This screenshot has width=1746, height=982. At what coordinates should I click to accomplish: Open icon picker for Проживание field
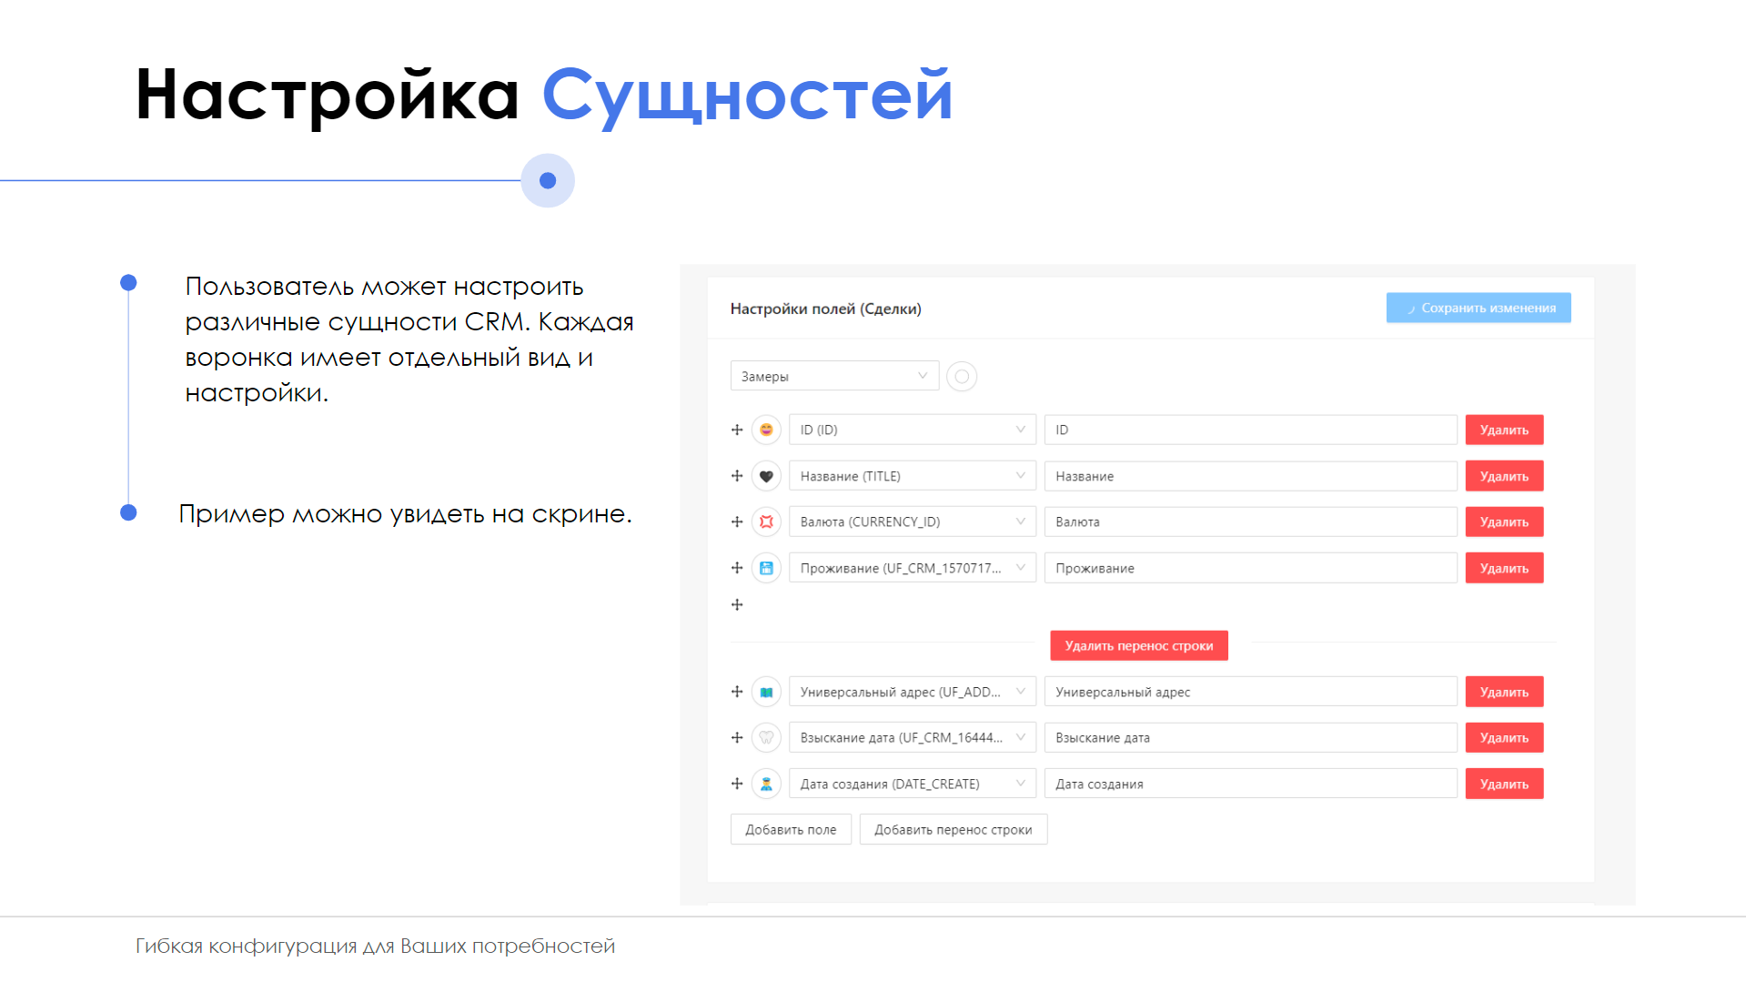[x=766, y=568]
